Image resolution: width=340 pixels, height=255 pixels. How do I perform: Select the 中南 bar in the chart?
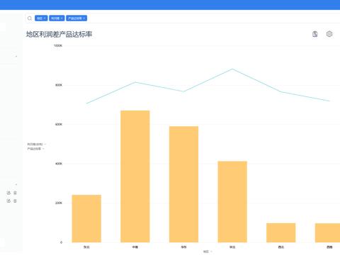(x=135, y=176)
